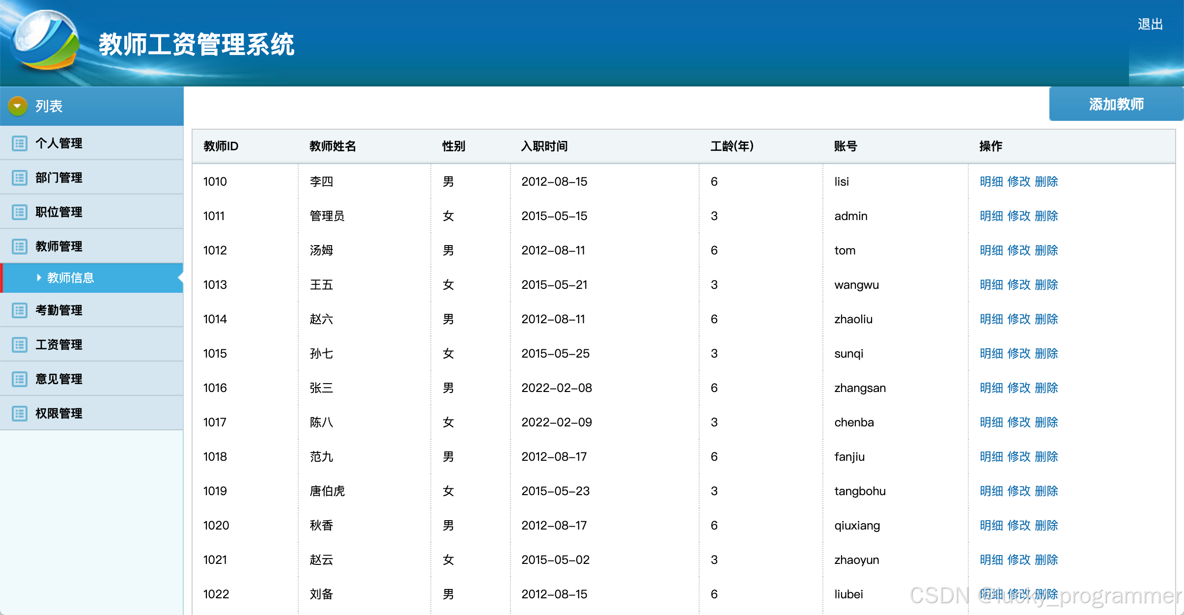View 明细 for teacher 李四

click(x=991, y=182)
